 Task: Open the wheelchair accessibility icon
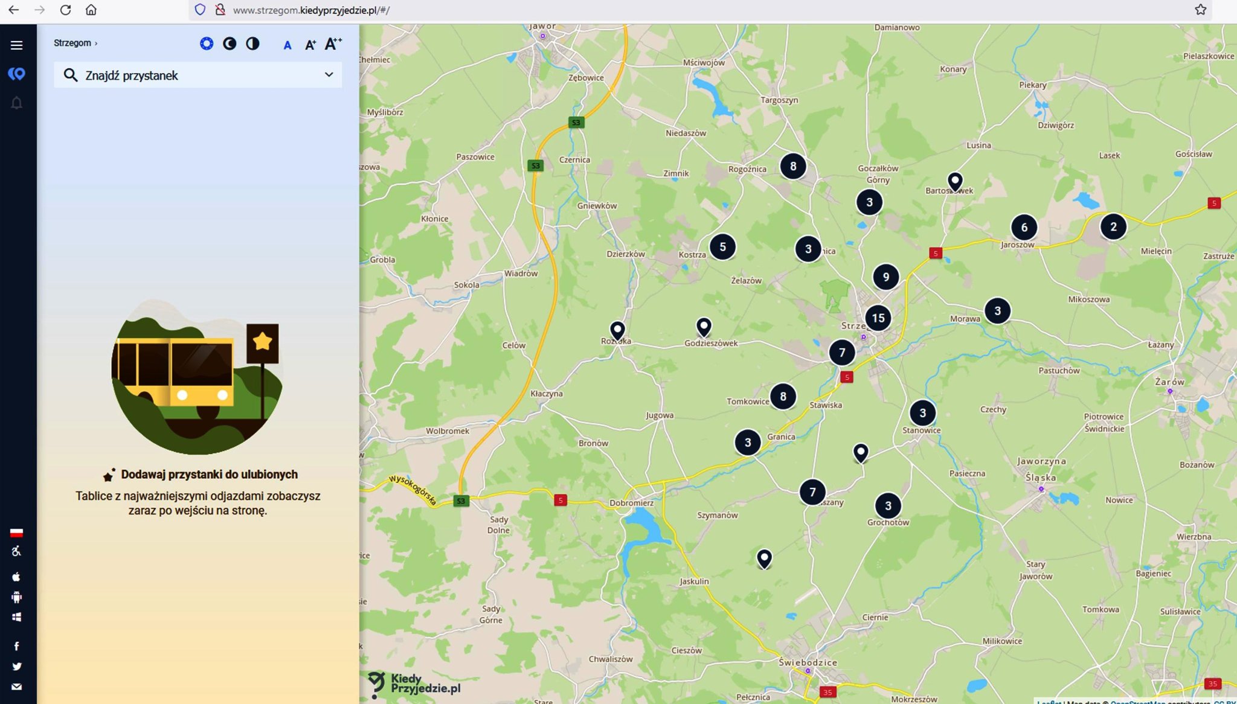tap(16, 551)
